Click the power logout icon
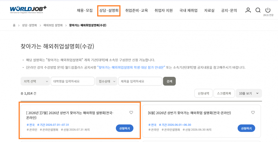 point(268,10)
